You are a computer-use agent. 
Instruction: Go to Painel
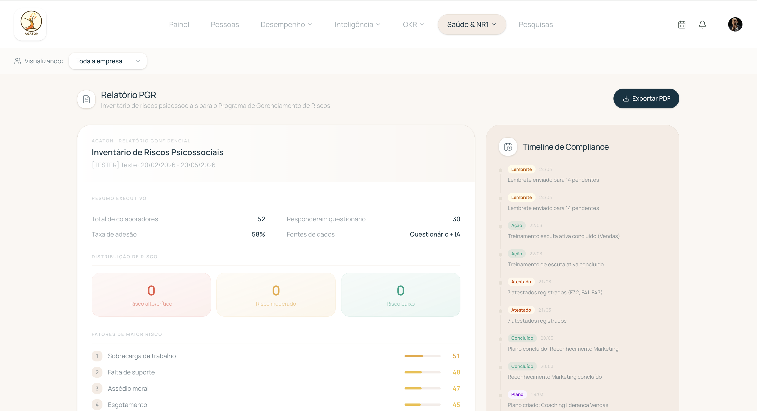click(x=179, y=24)
